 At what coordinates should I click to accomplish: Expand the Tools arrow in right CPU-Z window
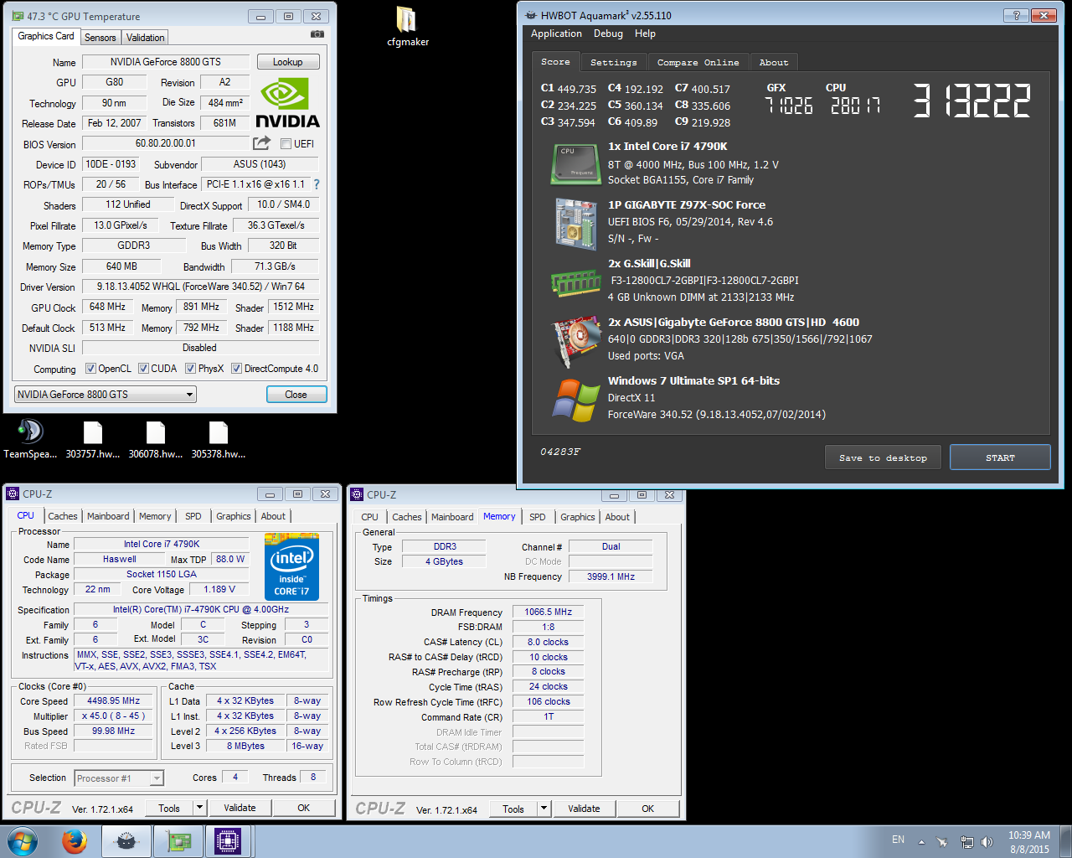[544, 809]
